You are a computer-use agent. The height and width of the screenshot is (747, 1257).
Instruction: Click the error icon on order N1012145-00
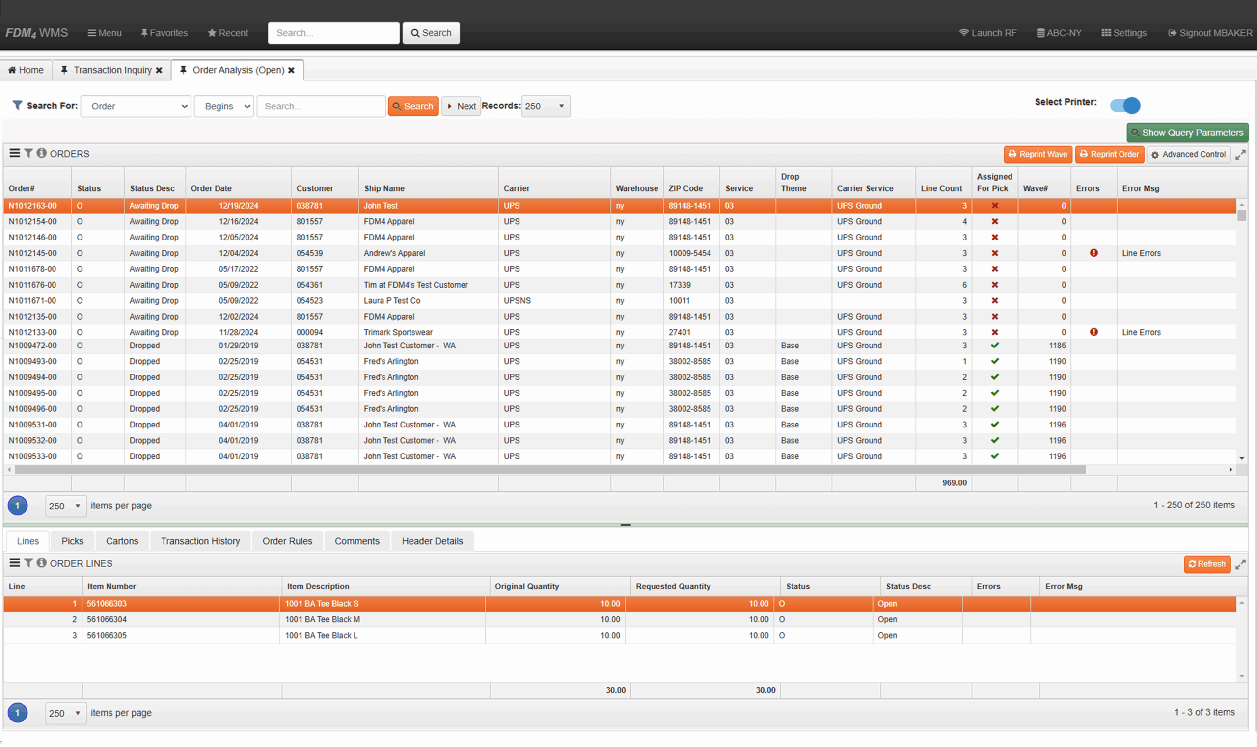click(1093, 253)
